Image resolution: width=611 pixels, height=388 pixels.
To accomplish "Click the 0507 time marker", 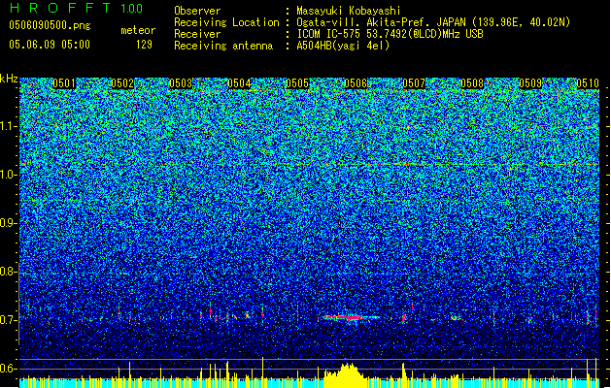I will tap(414, 83).
